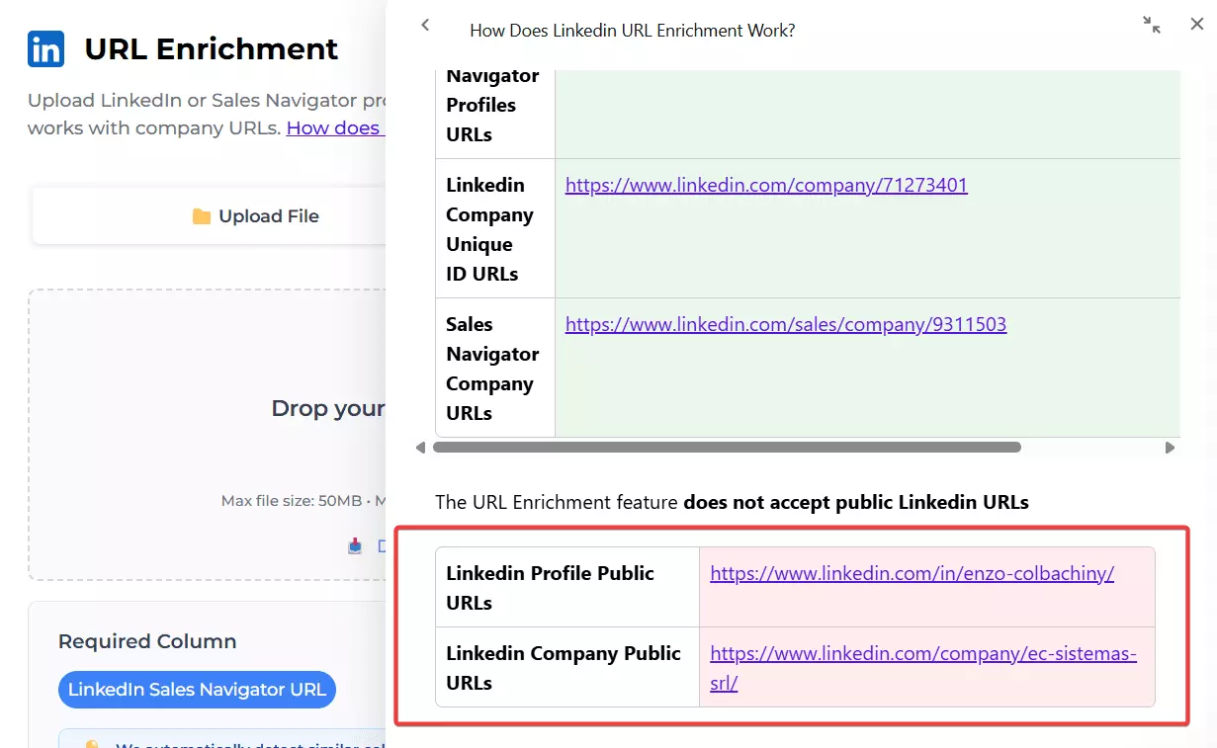Open the enzo-colbachiny profile URL
The width and height of the screenshot is (1217, 748).
click(912, 573)
